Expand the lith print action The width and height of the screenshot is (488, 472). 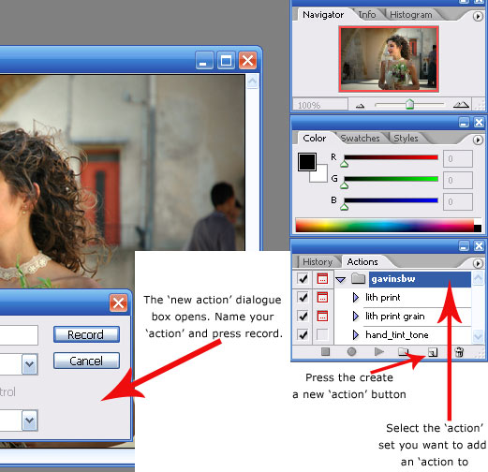click(x=355, y=297)
